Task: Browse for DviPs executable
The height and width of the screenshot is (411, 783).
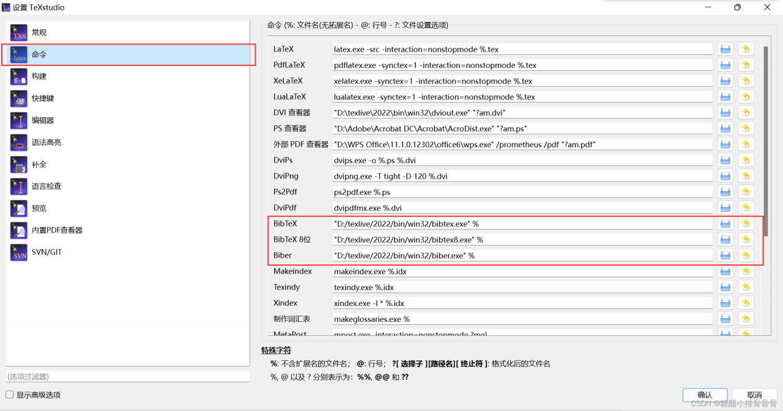Action: coord(725,160)
